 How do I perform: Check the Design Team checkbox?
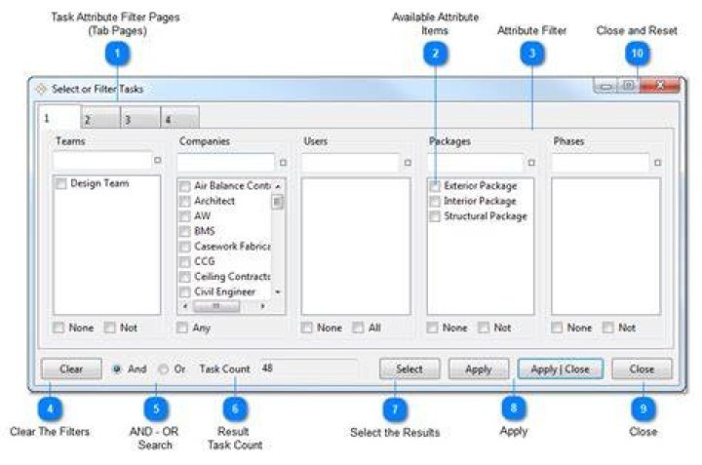60,183
